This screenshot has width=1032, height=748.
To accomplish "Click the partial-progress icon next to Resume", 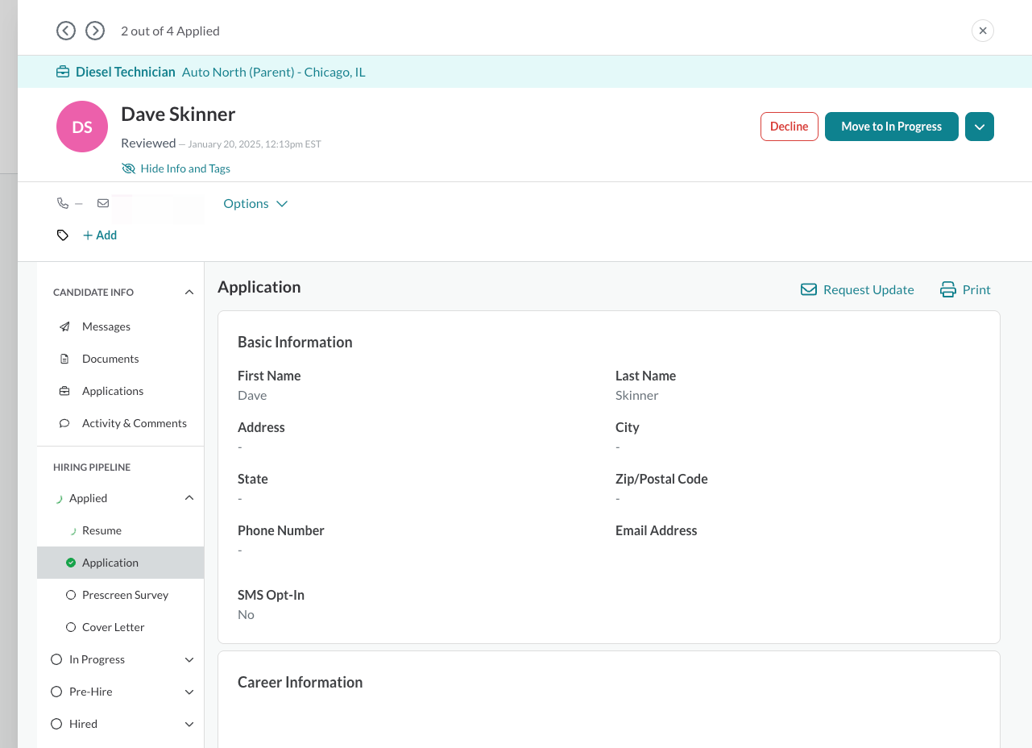I will coord(72,530).
